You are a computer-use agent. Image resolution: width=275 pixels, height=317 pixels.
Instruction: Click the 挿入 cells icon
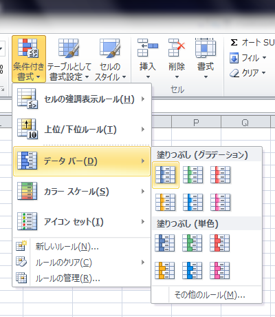tap(147, 48)
